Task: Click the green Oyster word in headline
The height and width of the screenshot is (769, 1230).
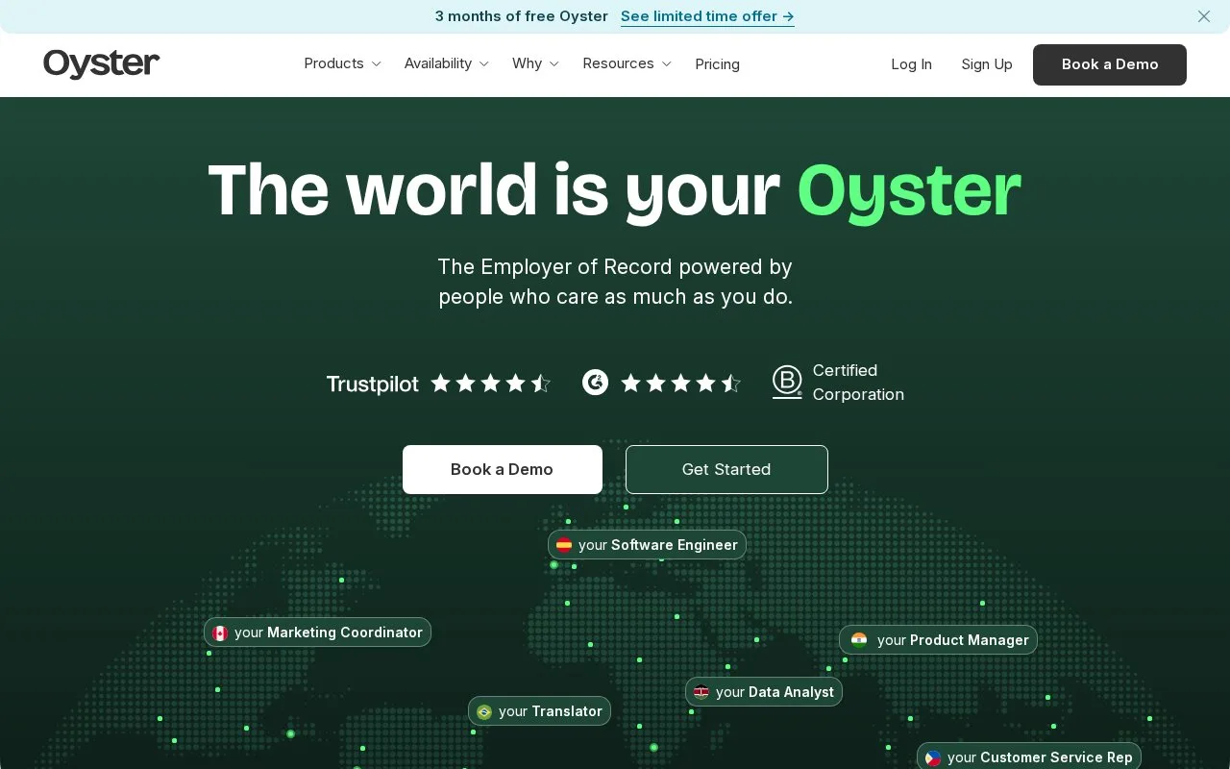Action: coord(909,190)
